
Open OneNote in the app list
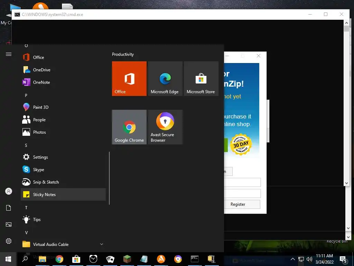tap(63, 82)
